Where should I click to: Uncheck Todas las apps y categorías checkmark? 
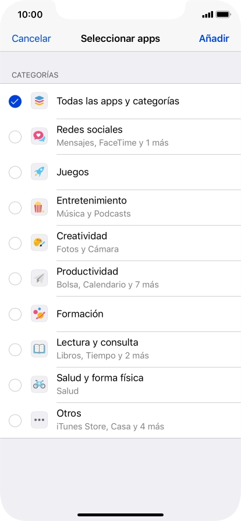15,102
